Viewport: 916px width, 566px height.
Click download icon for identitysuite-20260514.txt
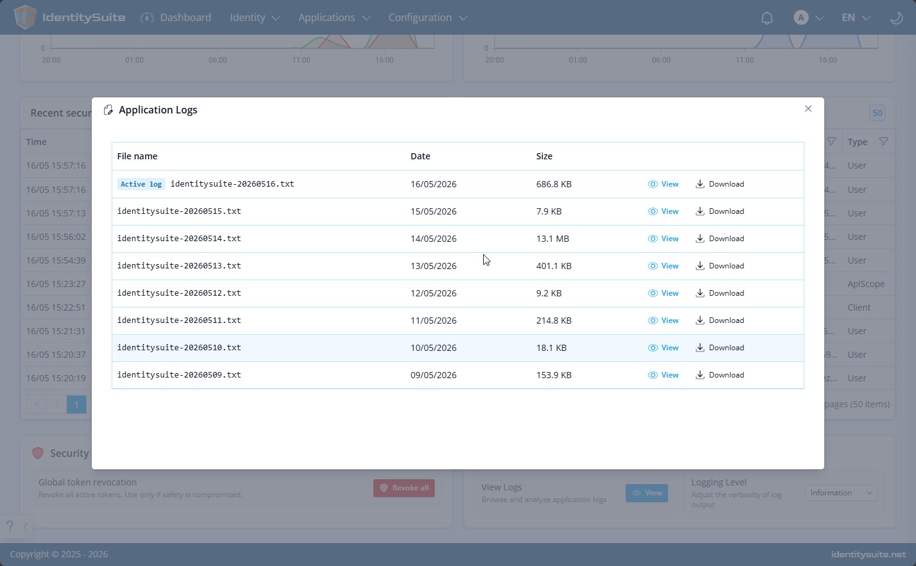[700, 239]
